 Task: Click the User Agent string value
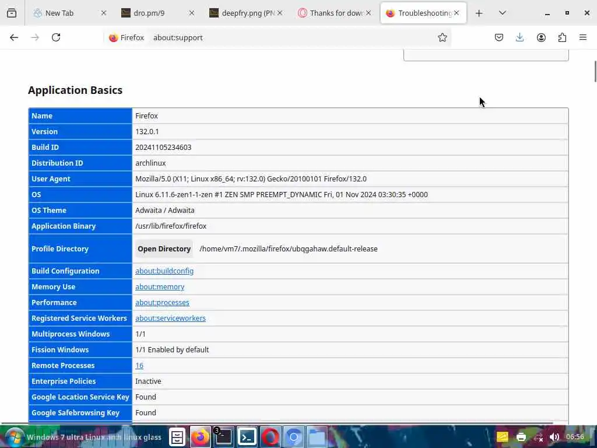pos(251,178)
